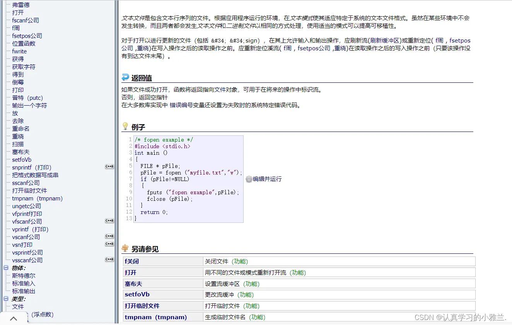Screen dimensions: 512x325
Task: Open 刷新缓冲区 link in paragraph
Action: coord(384,41)
